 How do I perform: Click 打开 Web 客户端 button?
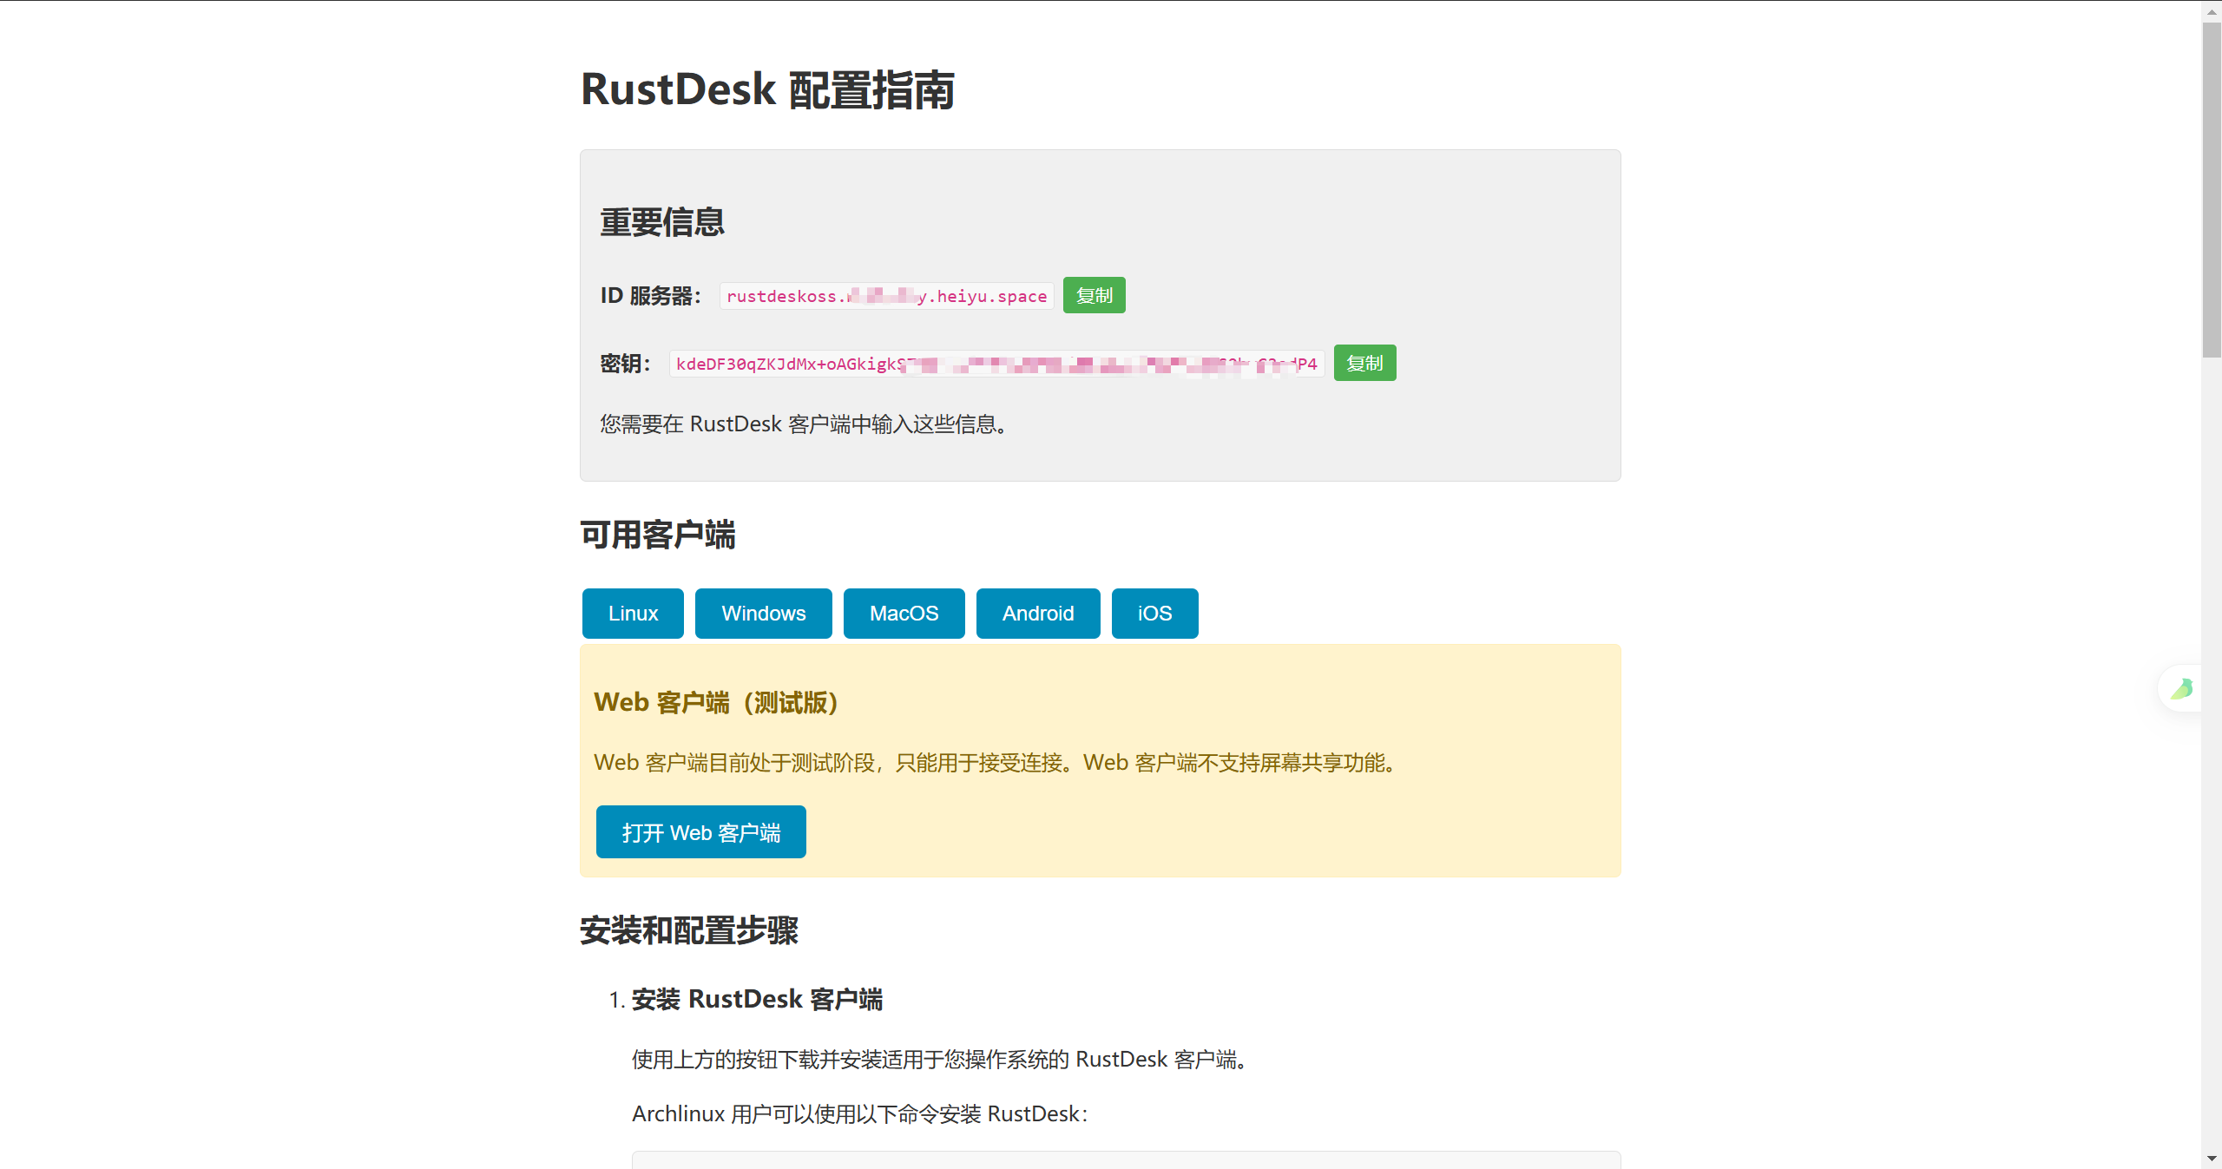coord(701,832)
